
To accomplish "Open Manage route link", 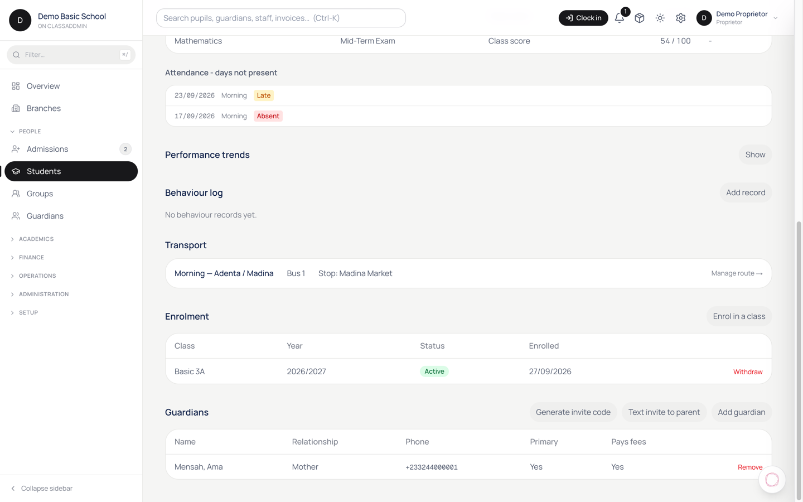I will coord(737,273).
